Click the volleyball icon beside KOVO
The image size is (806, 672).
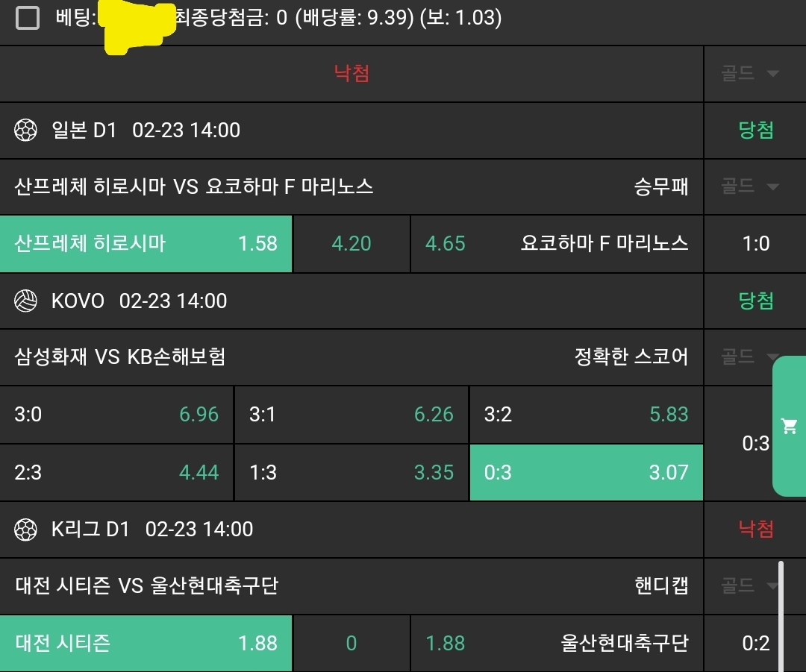(25, 301)
